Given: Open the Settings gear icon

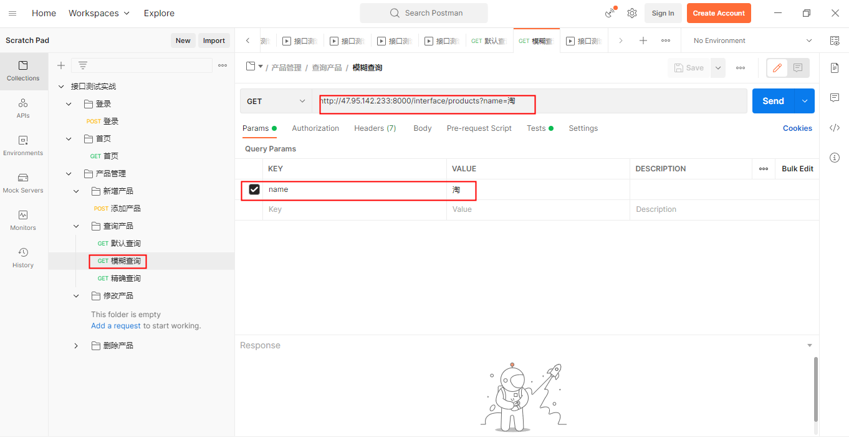Looking at the screenshot, I should (632, 13).
